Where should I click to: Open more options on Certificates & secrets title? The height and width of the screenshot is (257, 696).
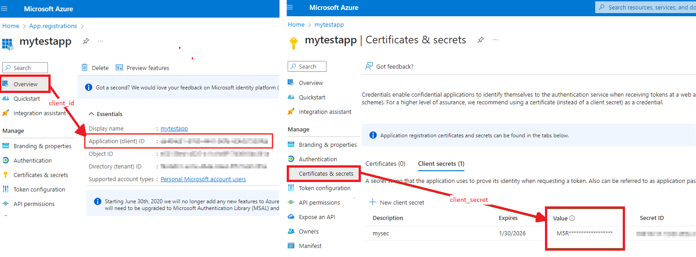point(495,40)
